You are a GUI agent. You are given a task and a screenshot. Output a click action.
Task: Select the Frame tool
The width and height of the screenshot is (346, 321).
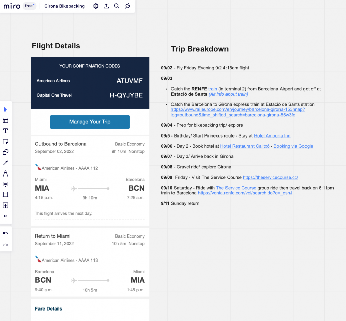pyautogui.click(x=6, y=195)
